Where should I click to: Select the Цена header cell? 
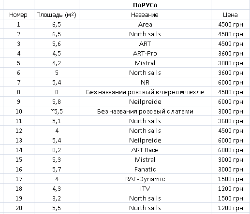coord(230,14)
